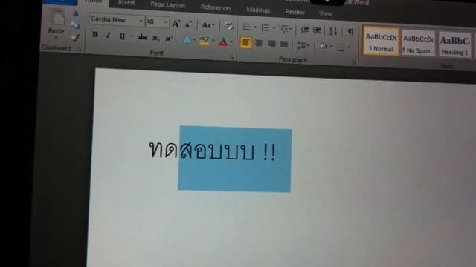476x267 pixels.
Task: Apply yellow text highlight color
Action: pos(204,41)
